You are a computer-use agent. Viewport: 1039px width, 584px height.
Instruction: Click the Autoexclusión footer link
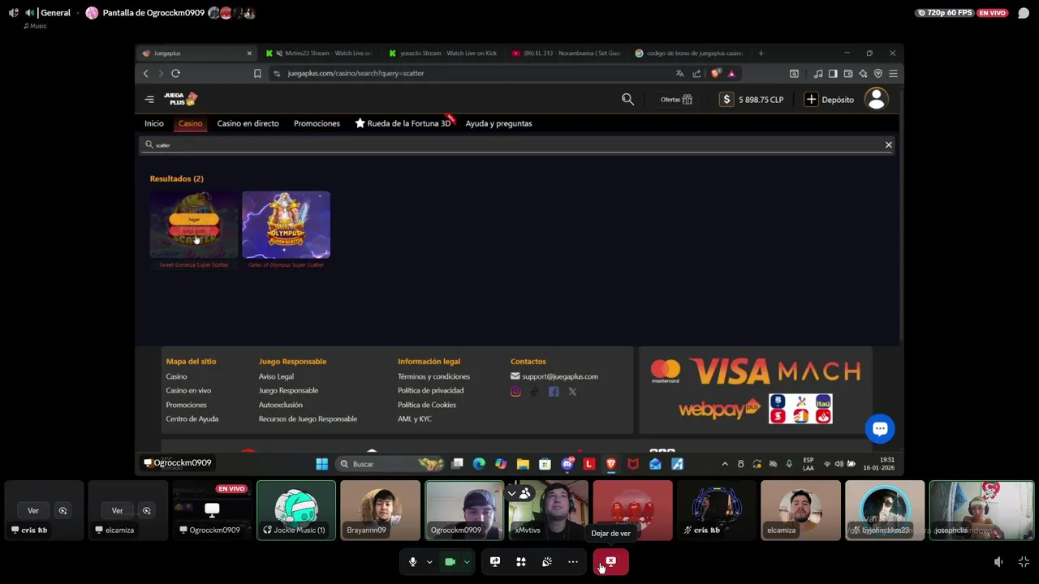(280, 405)
